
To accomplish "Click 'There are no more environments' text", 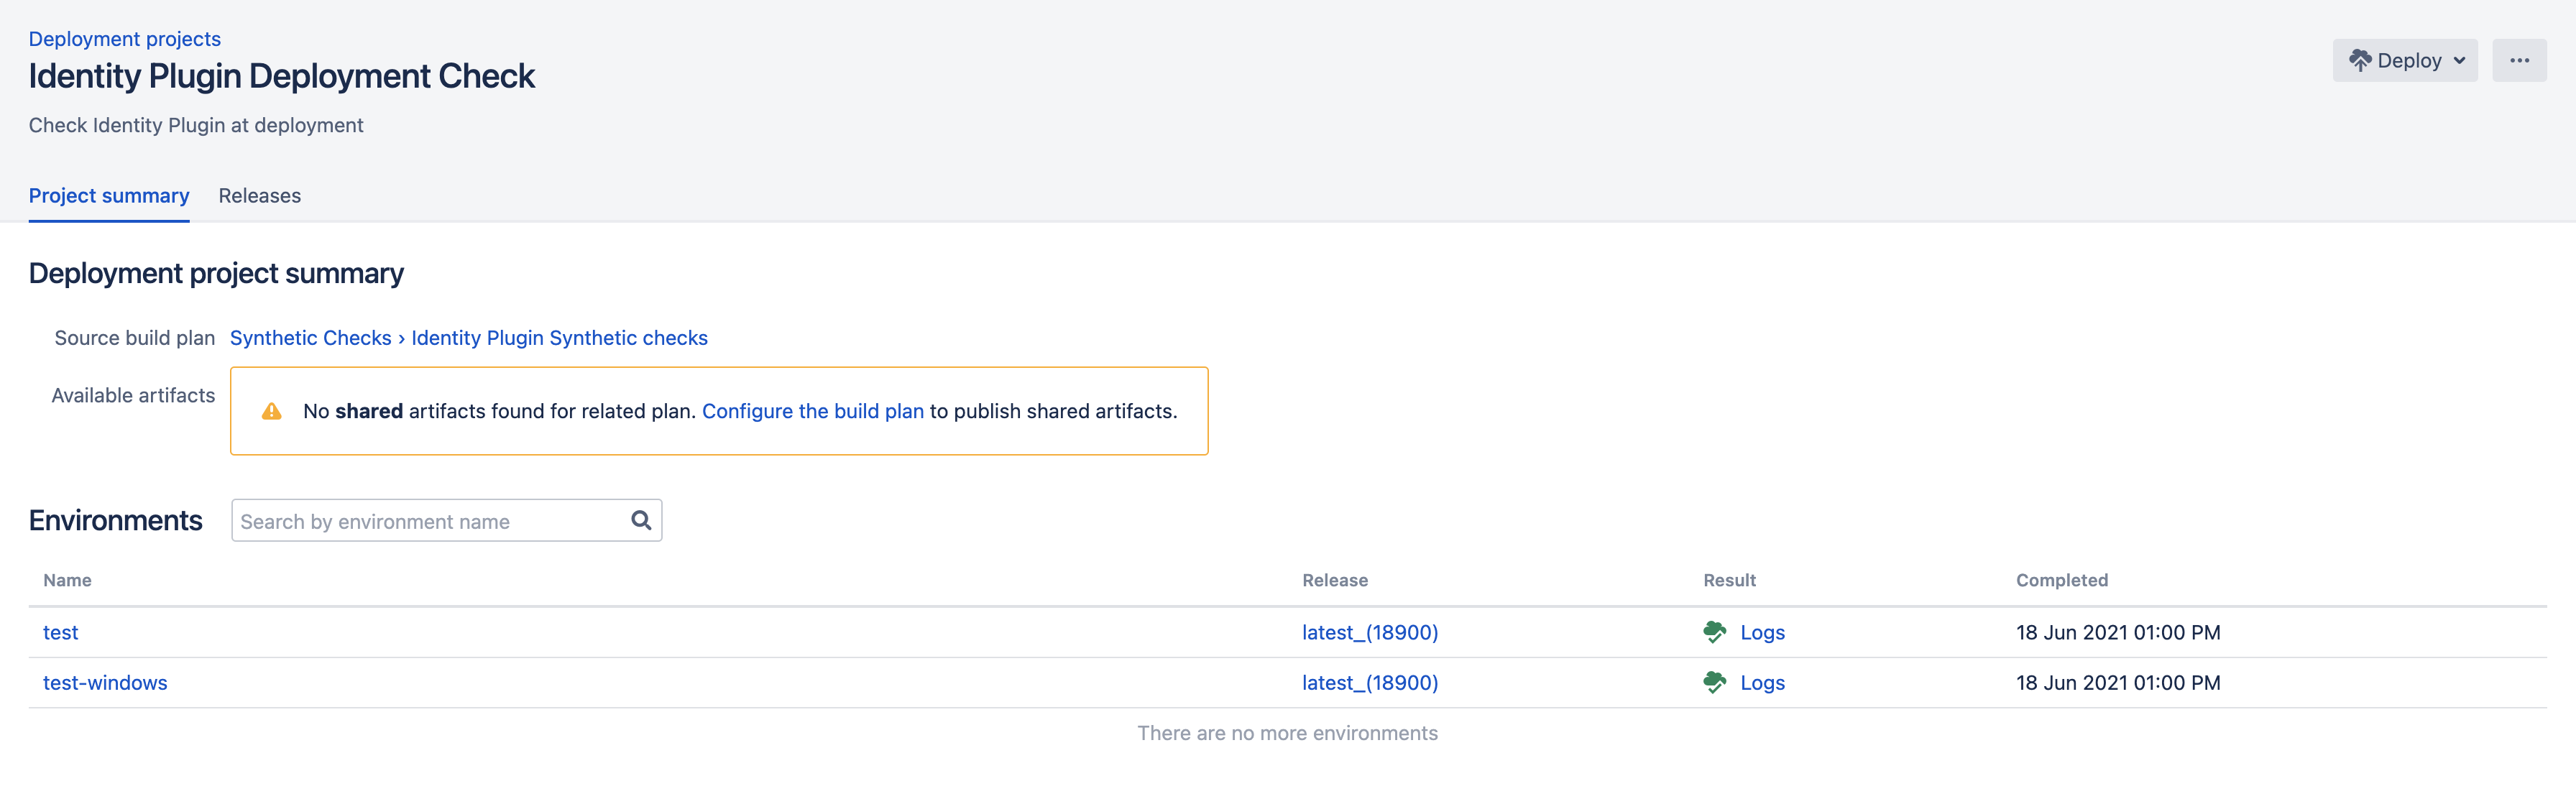I will (1288, 733).
